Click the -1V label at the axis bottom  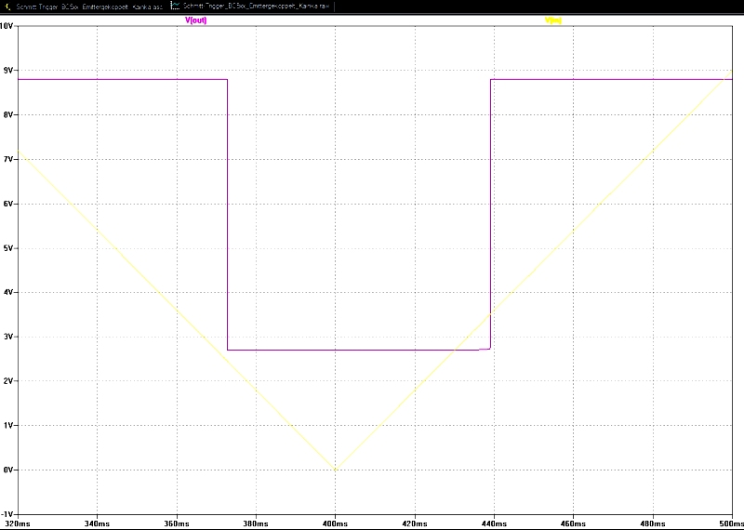tap(7, 513)
